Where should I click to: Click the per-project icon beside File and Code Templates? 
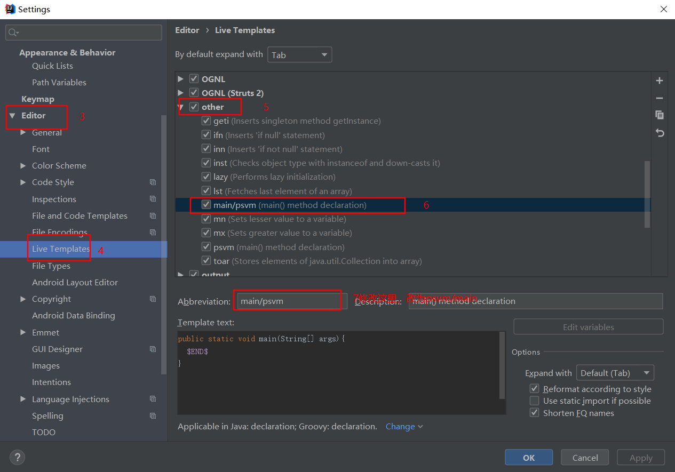point(153,216)
